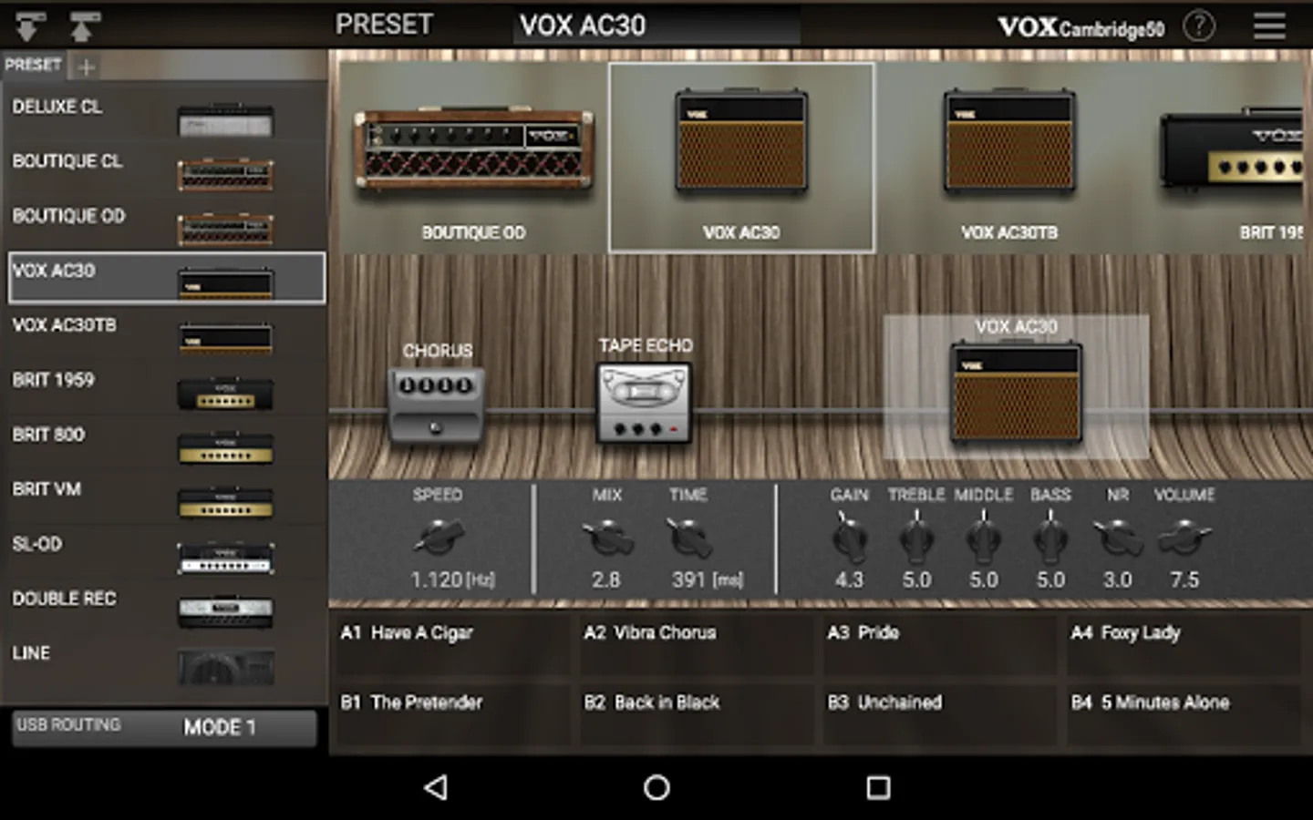Click the 391 ms time value

coord(708,579)
